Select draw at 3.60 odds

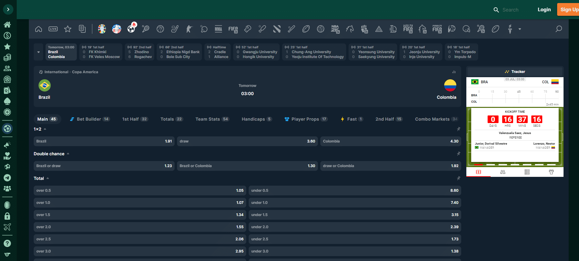pyautogui.click(x=247, y=141)
